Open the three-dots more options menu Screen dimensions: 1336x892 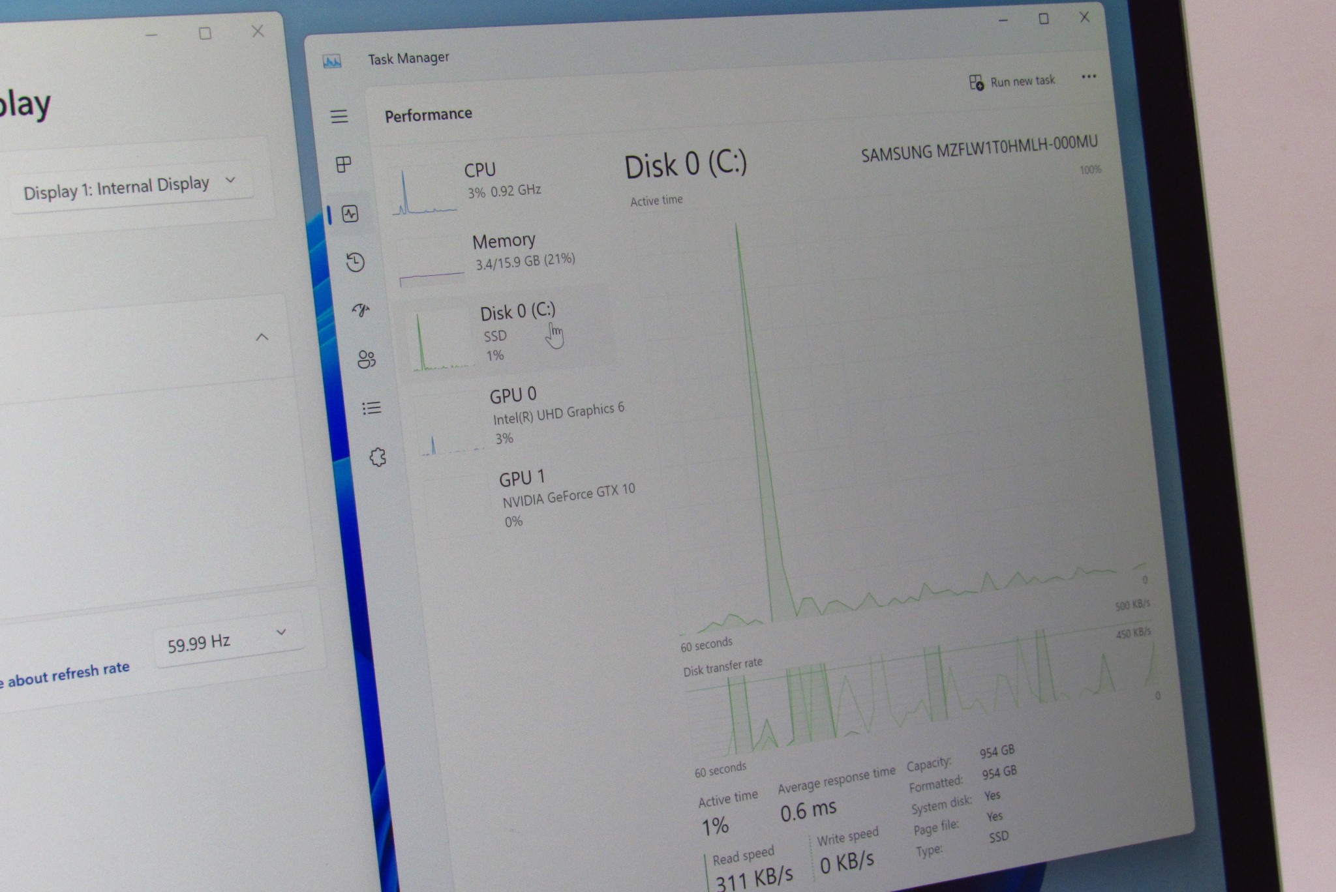click(1088, 77)
